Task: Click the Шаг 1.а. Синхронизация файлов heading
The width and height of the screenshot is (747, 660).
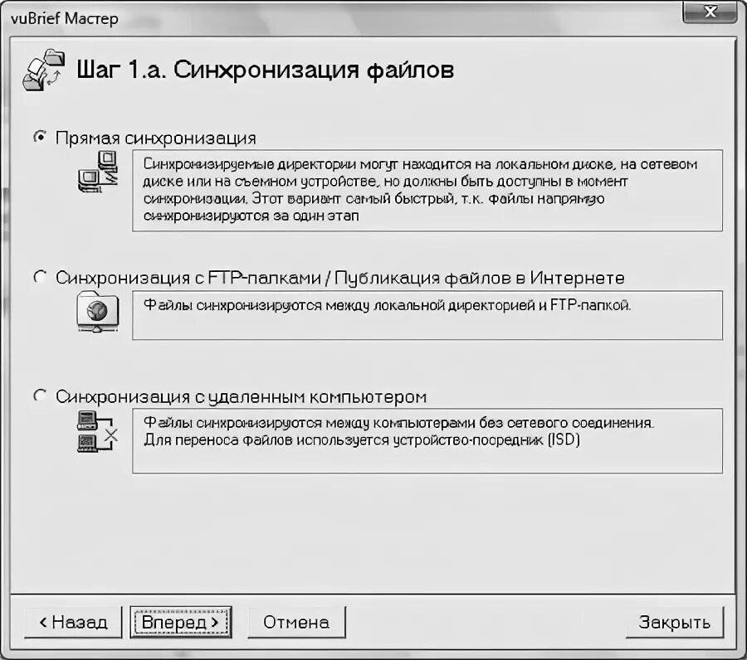Action: (x=266, y=70)
